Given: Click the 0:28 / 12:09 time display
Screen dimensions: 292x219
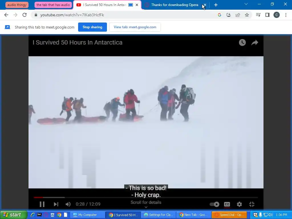Looking at the screenshot, I should 88,204.
